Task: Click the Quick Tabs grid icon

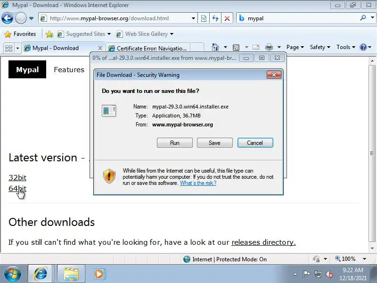Action: tap(8, 49)
